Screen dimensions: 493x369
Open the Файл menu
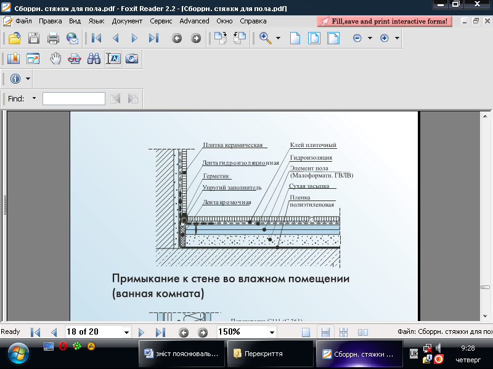pos(23,21)
